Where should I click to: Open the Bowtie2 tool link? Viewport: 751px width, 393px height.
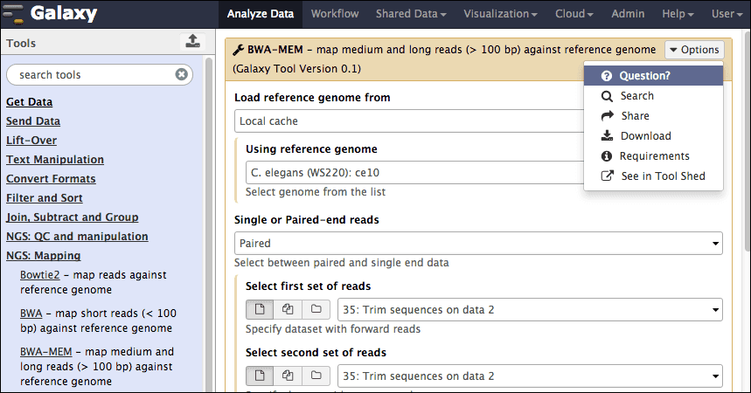pos(39,275)
